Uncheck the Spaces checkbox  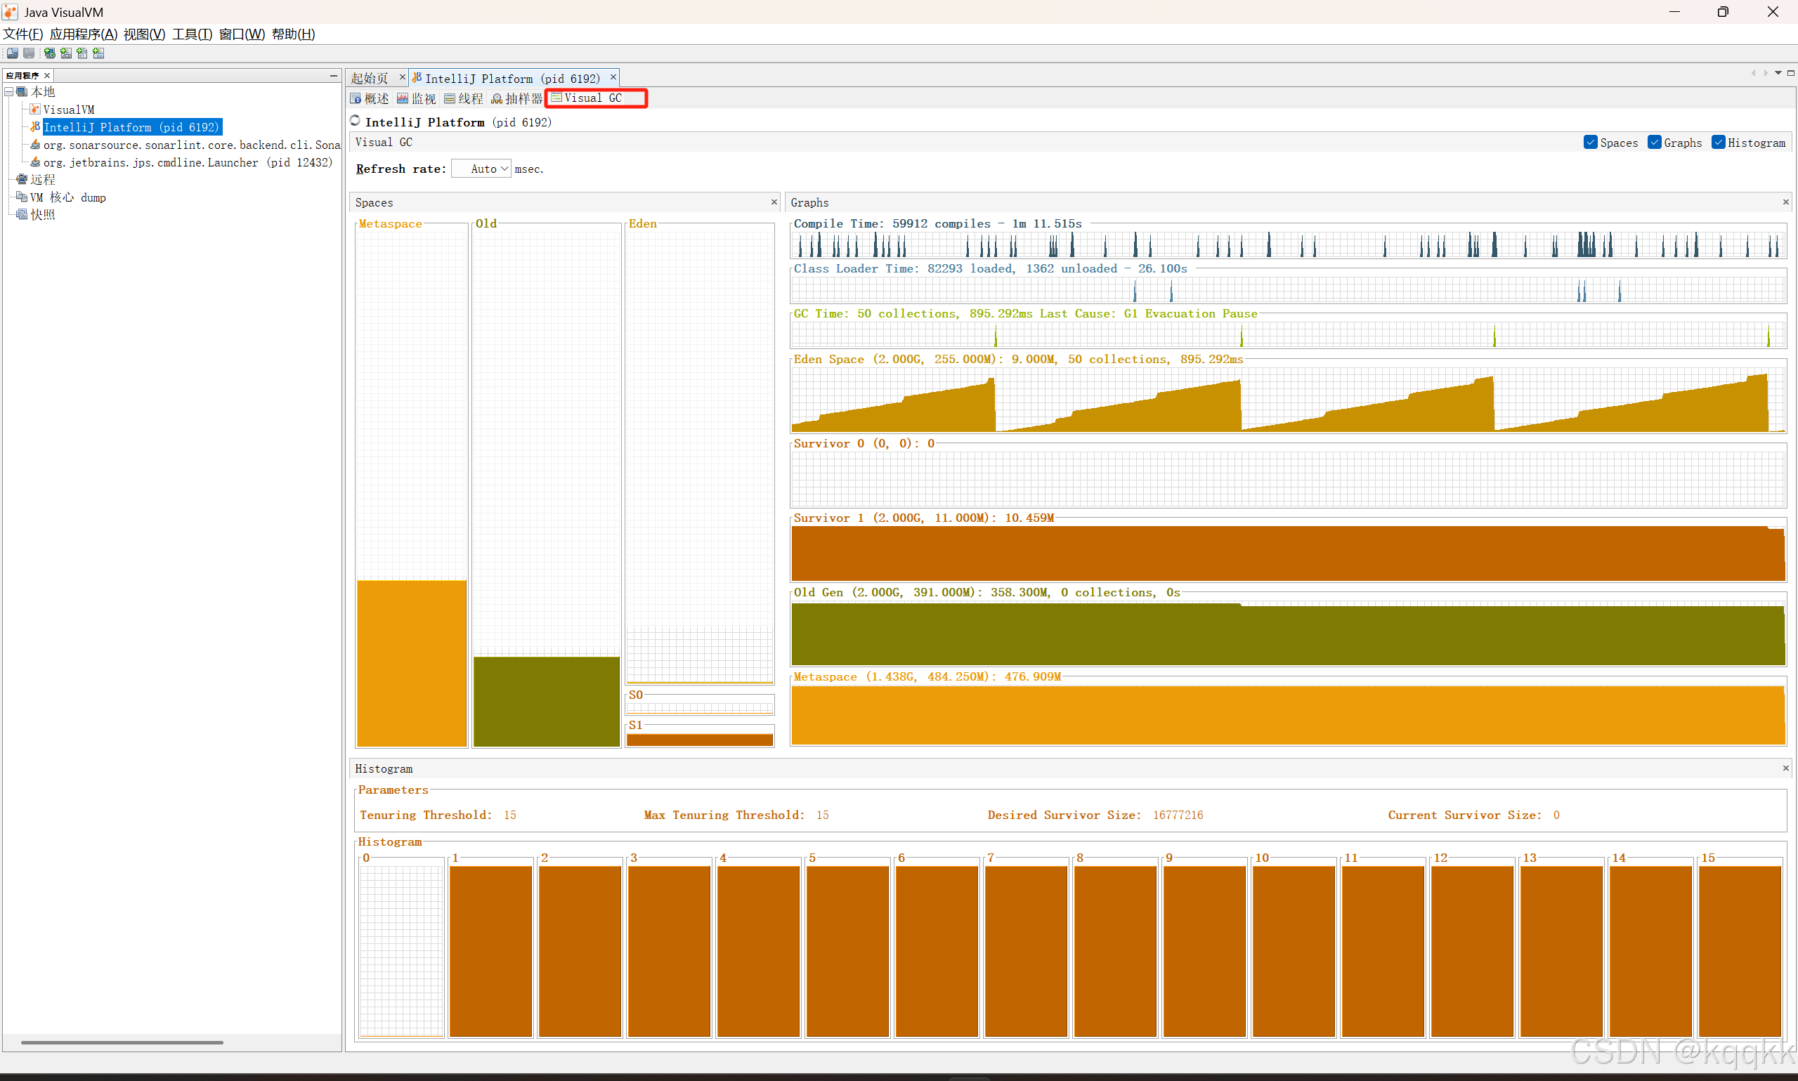click(1590, 143)
